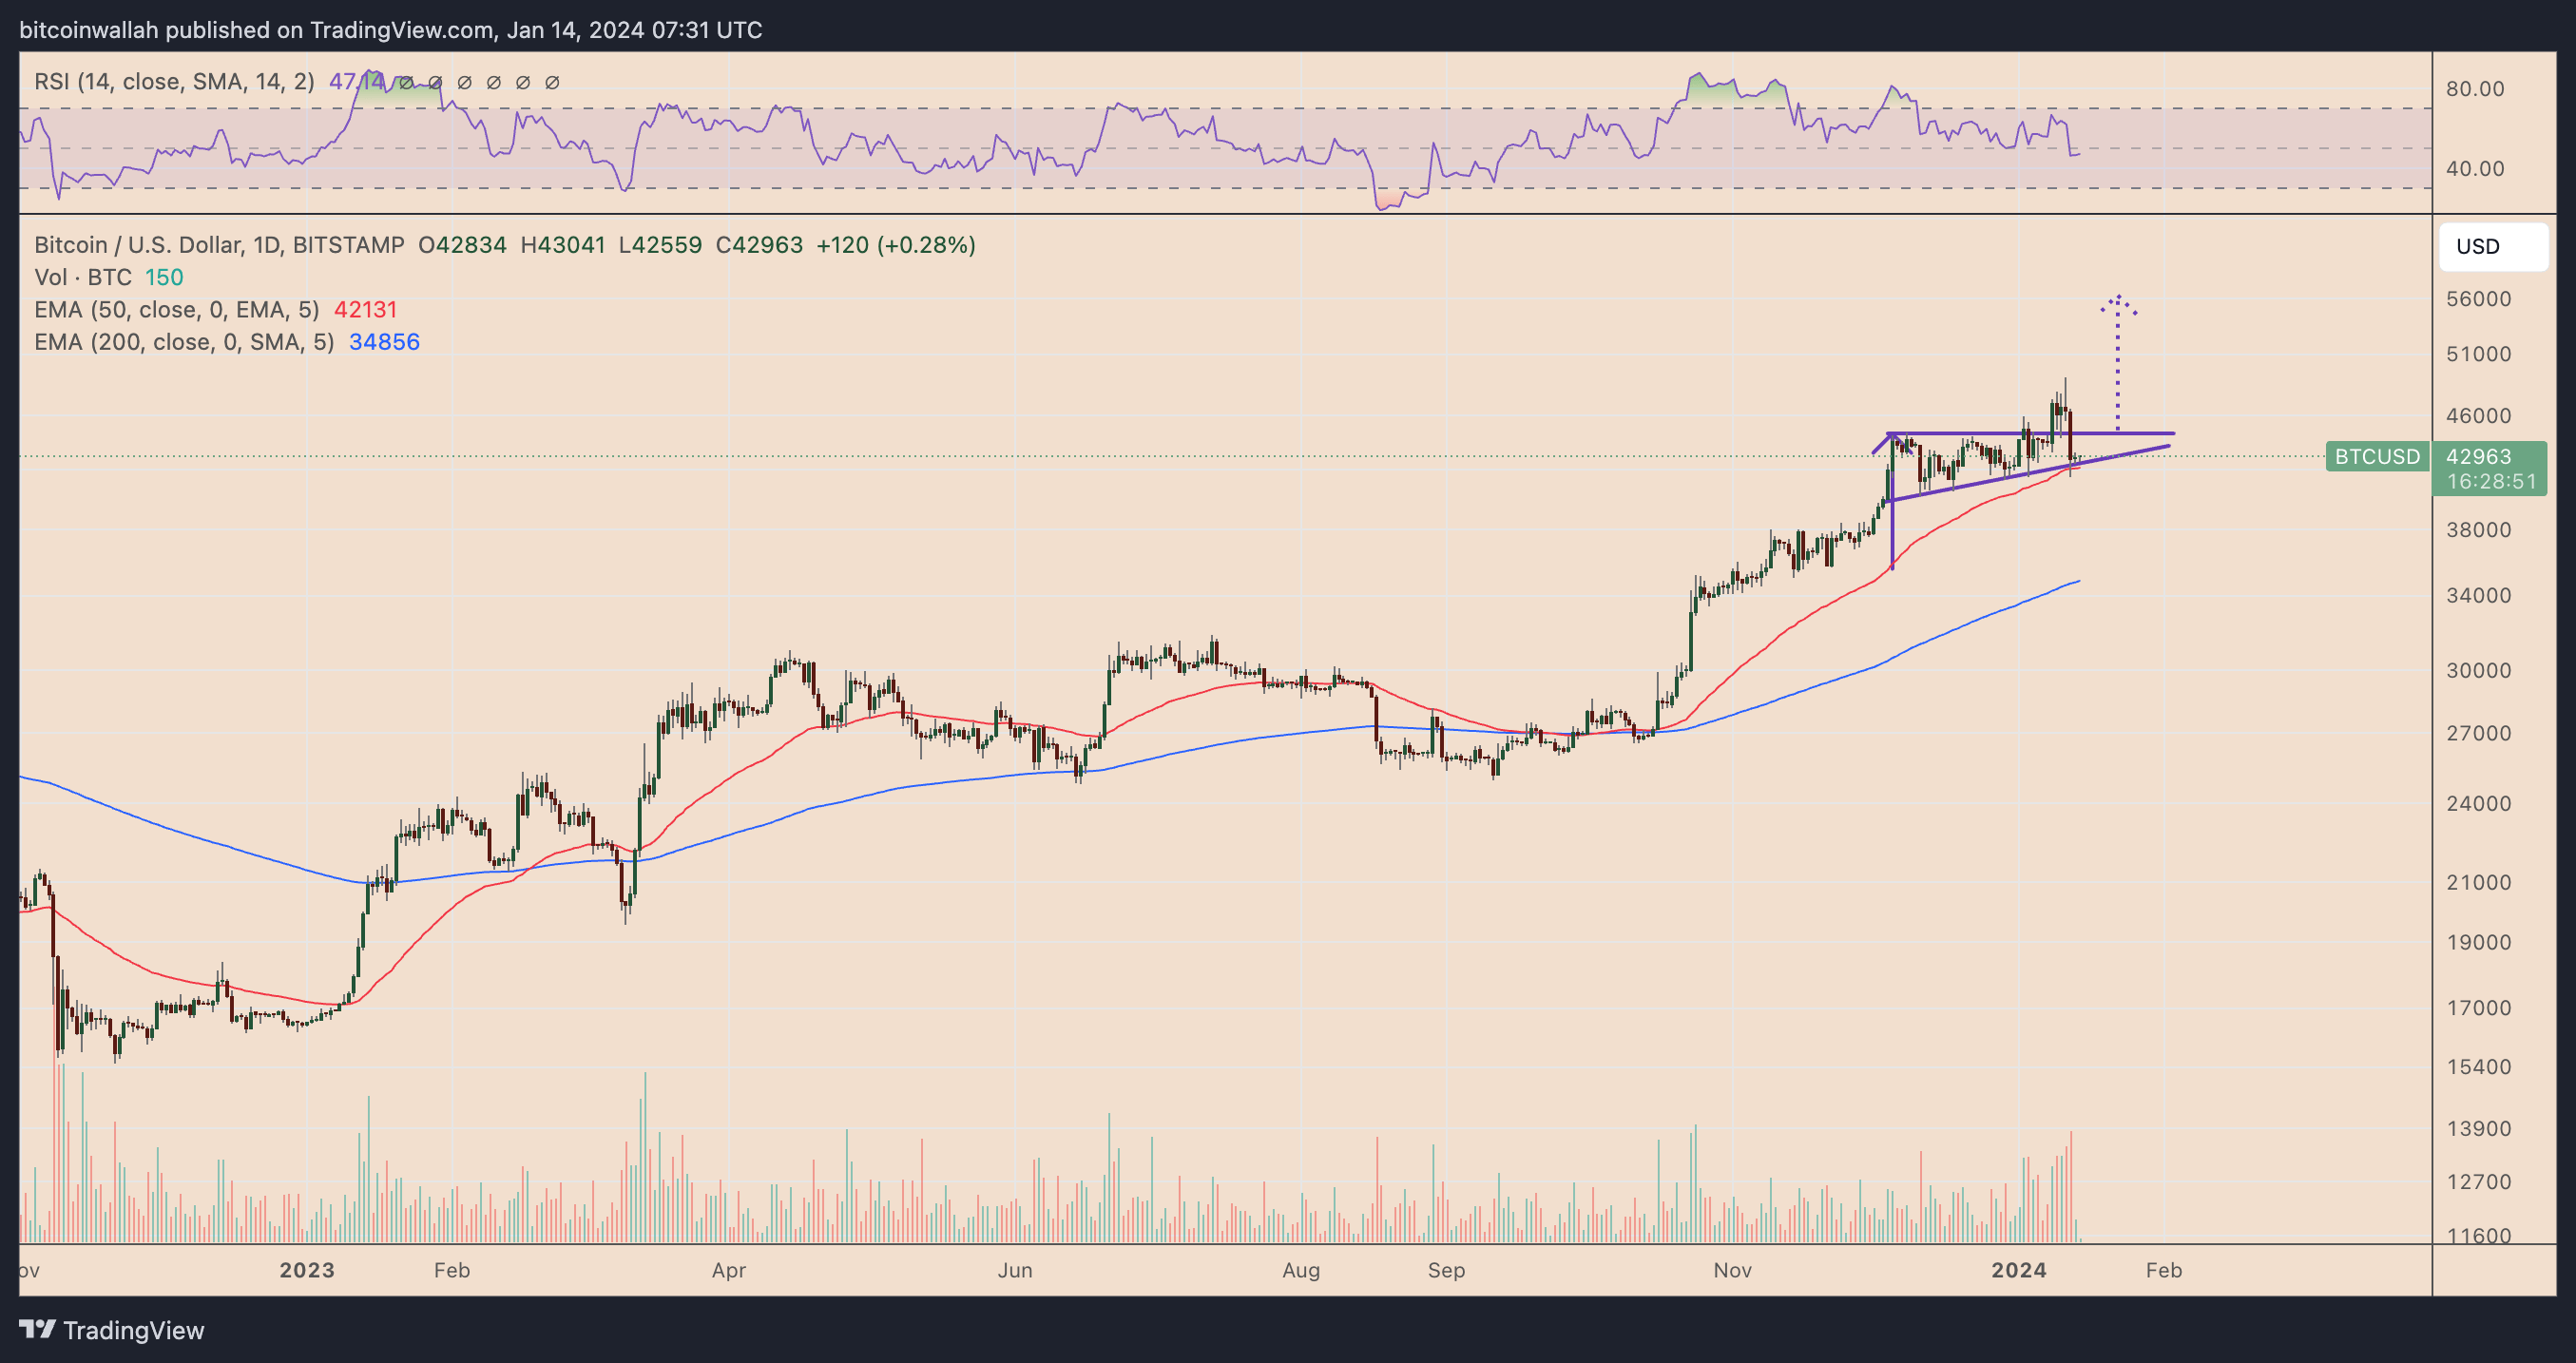Image resolution: width=2576 pixels, height=1363 pixels.
Task: Click the current price 42963 label
Action: [x=2478, y=457]
